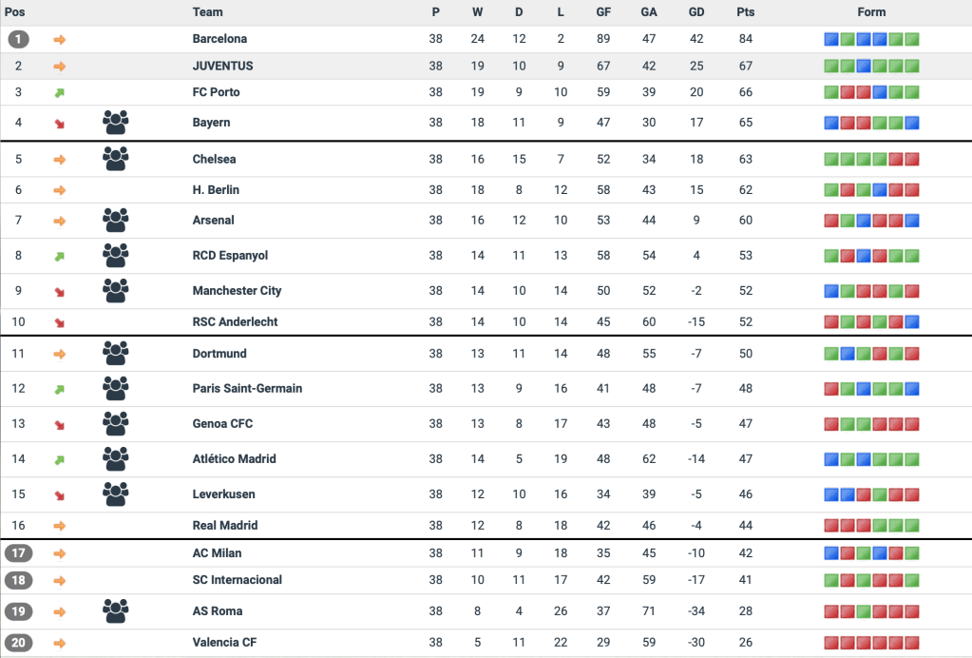Image resolution: width=972 pixels, height=658 pixels.
Task: Click Barcelona's first form result square
Action: click(831, 40)
